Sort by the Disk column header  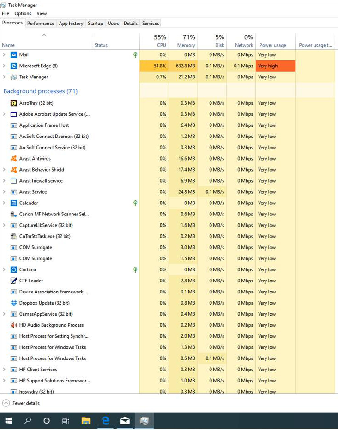212,41
